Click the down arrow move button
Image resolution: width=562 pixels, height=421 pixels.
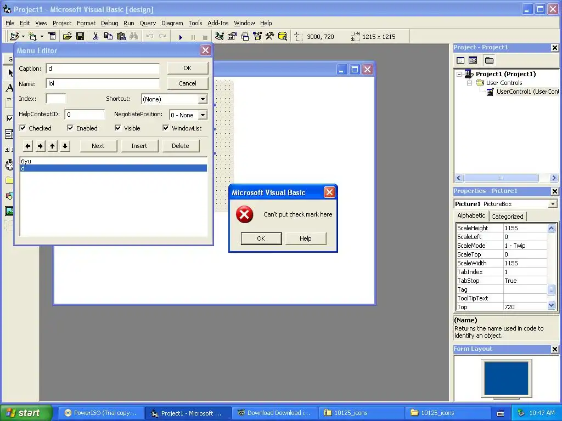click(x=65, y=146)
